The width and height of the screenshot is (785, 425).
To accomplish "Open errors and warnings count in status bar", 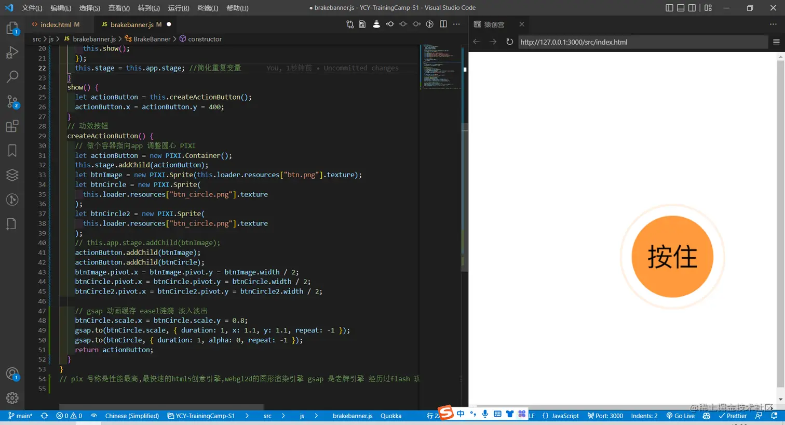I will (69, 416).
